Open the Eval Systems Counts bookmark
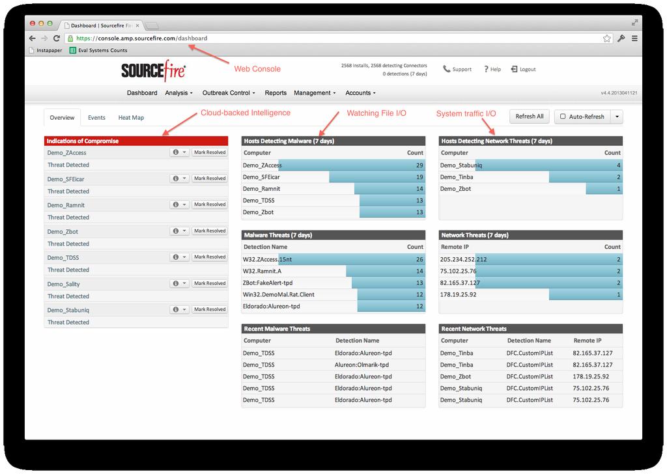Image resolution: width=667 pixels, height=474 pixels. point(98,50)
